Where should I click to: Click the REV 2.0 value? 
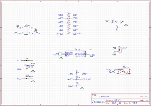(x=146, y=96)
